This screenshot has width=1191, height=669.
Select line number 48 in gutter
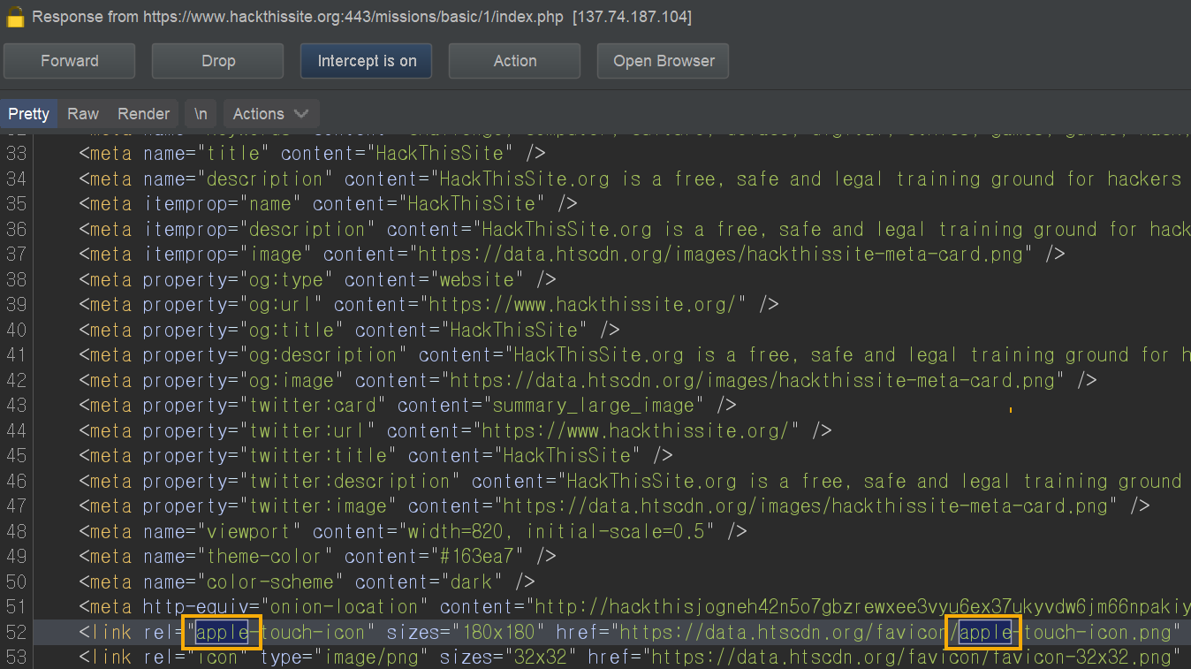click(x=16, y=532)
